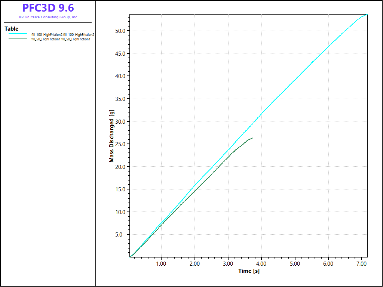Click the end point of the green curve
The image size is (383, 287).
pyautogui.click(x=252, y=138)
